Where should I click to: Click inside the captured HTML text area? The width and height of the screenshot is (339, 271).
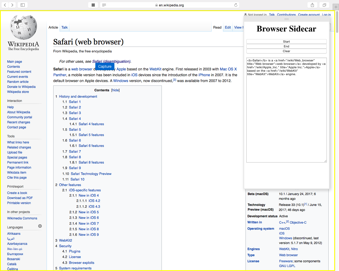(x=286, y=110)
